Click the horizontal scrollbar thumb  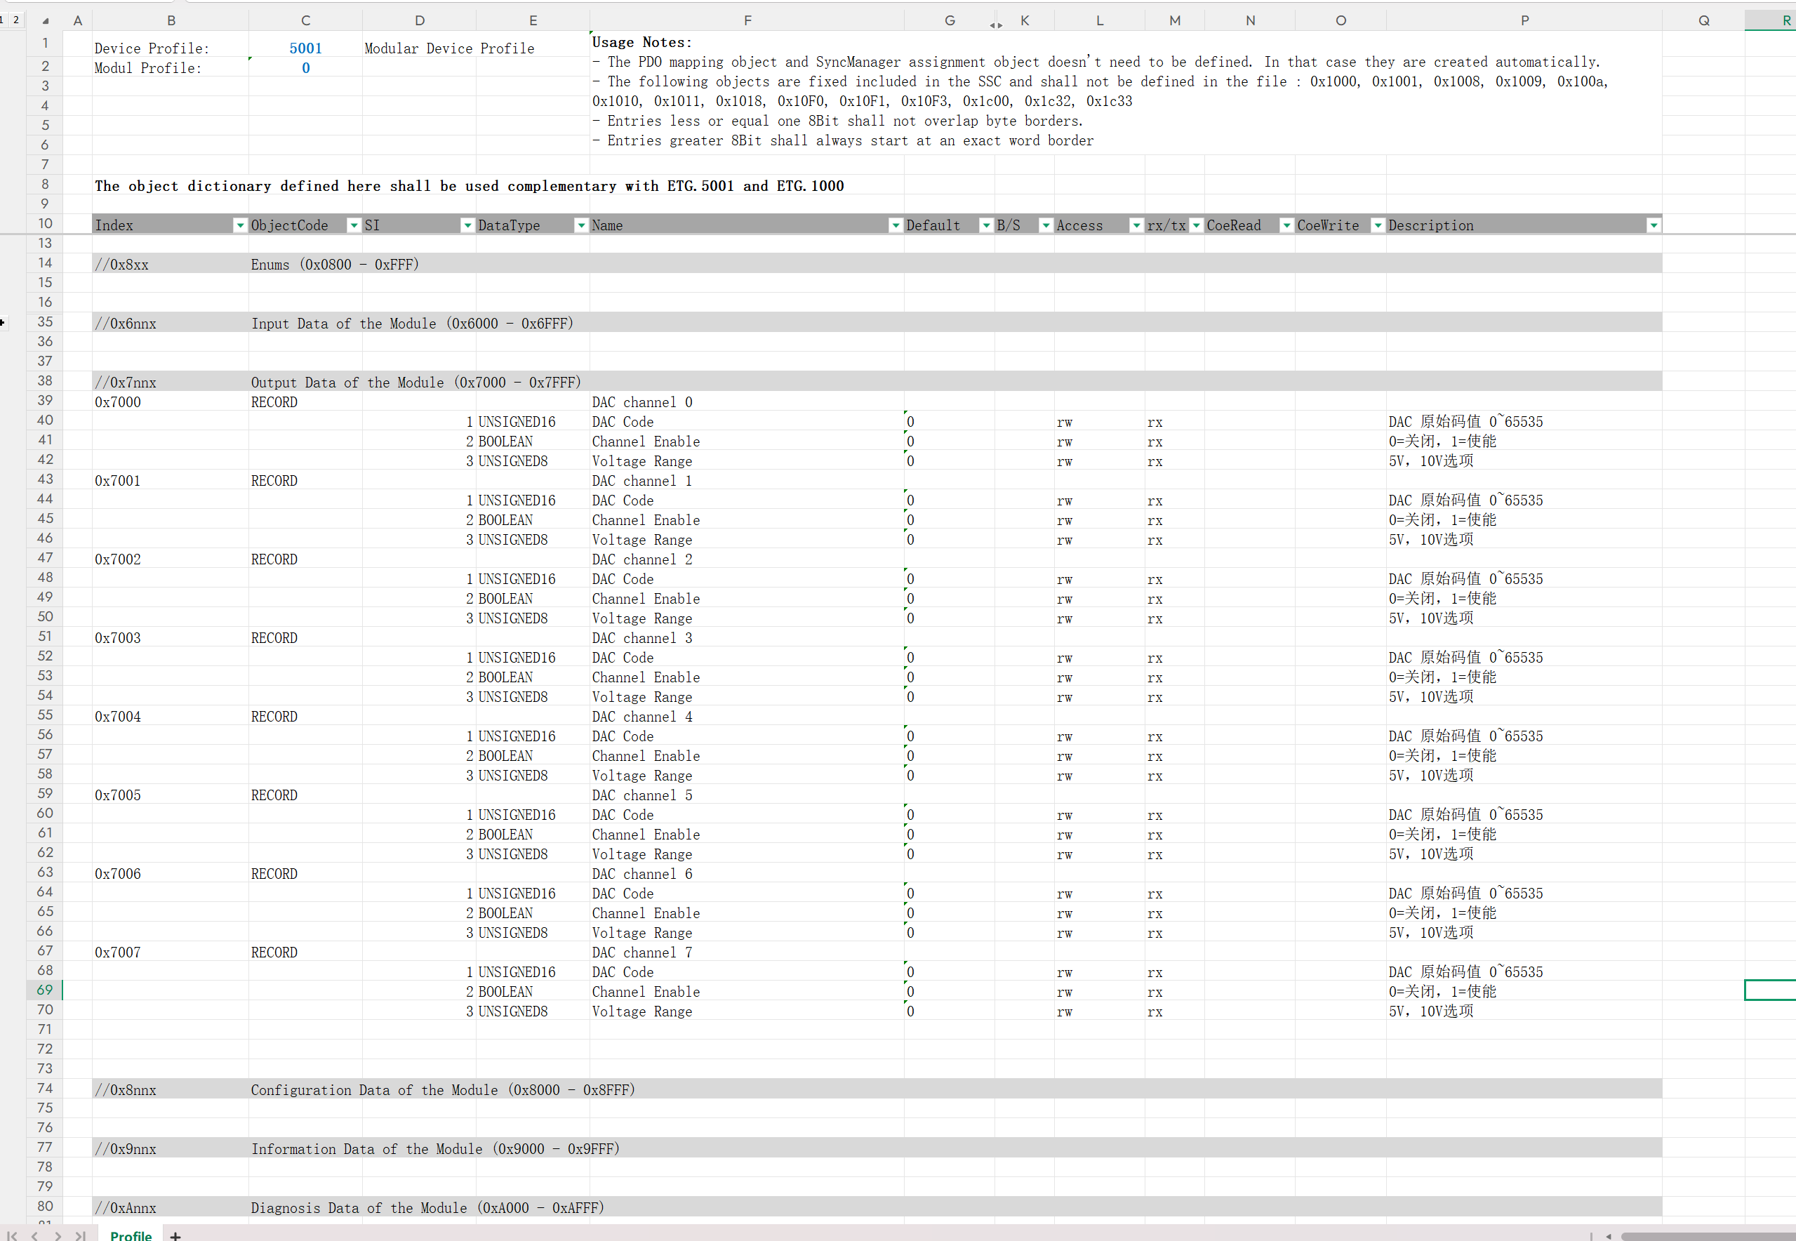pyautogui.click(x=1708, y=1236)
